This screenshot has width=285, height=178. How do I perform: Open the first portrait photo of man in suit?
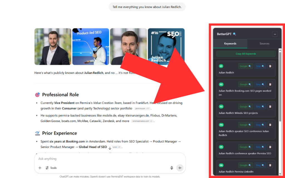coord(53,46)
